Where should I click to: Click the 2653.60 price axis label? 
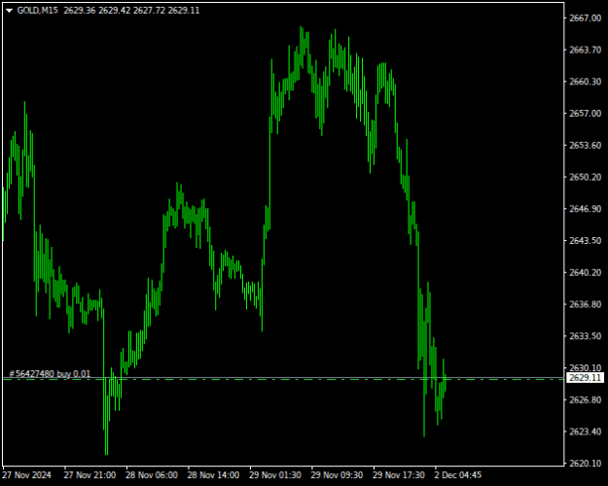(x=585, y=146)
